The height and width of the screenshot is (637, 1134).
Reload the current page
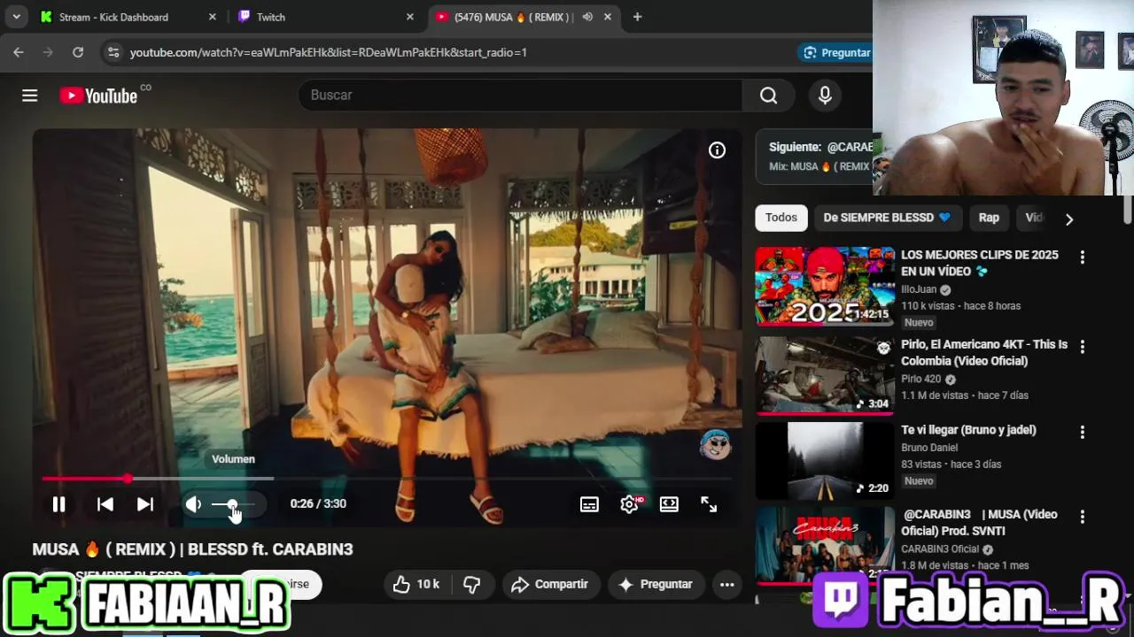point(78,52)
